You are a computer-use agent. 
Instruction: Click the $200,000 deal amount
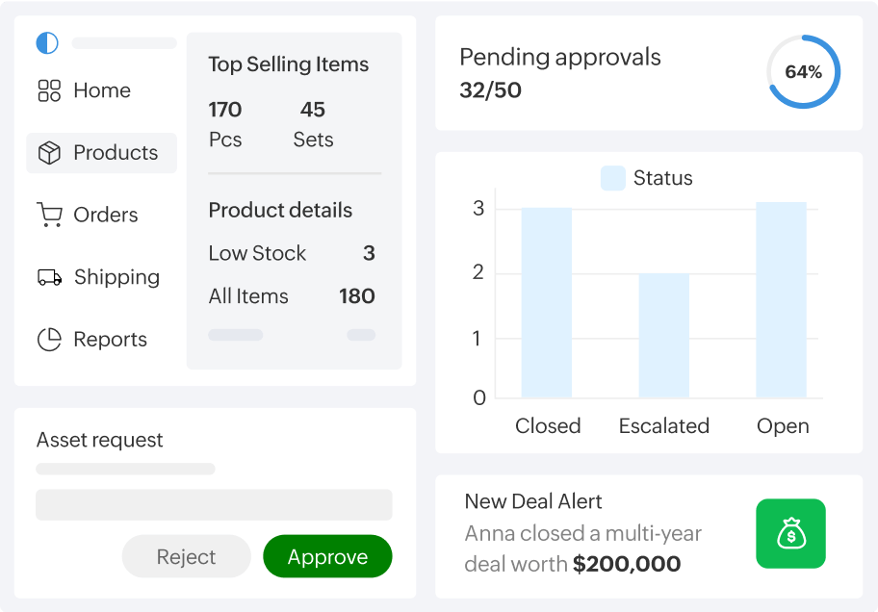[626, 564]
